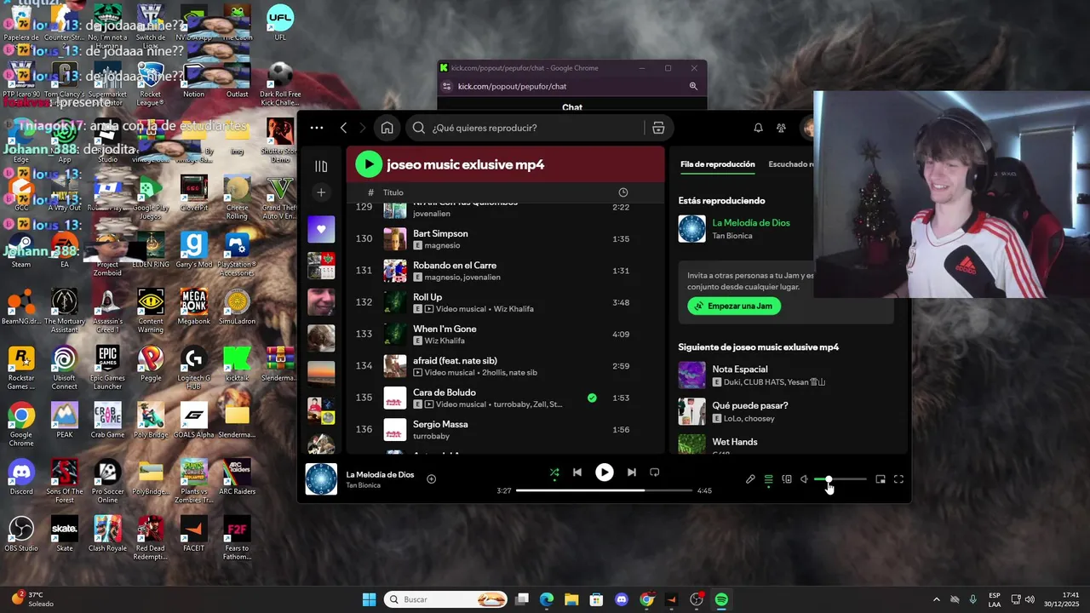Mute Spotify volume speaker icon
1090x613 pixels.
(x=804, y=479)
